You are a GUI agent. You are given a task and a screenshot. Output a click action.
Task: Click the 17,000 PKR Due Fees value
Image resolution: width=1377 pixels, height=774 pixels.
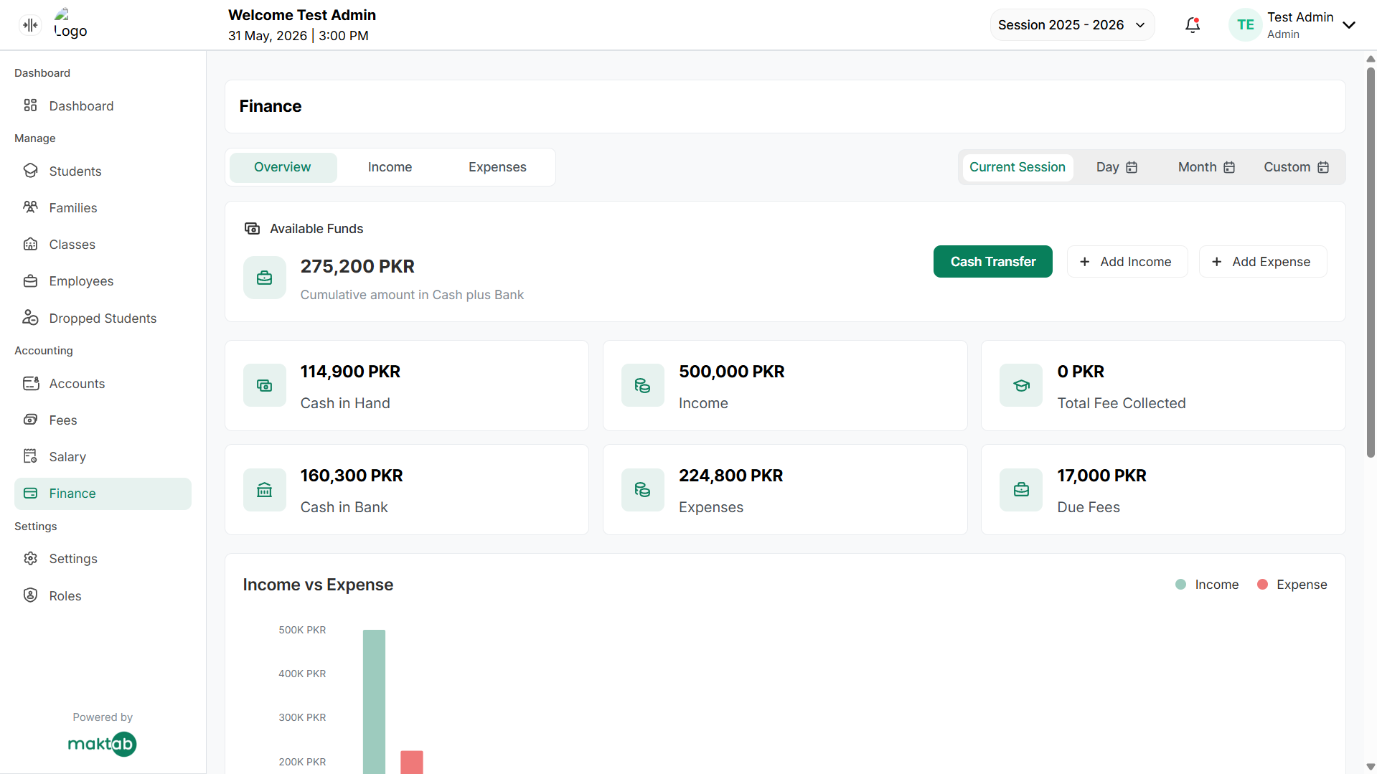pos(1101,476)
